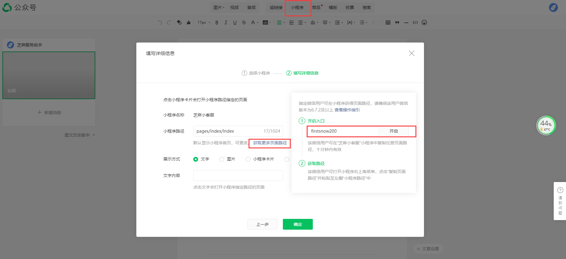Click the green text alignment icon
This screenshot has height=259, width=566.
[279, 22]
